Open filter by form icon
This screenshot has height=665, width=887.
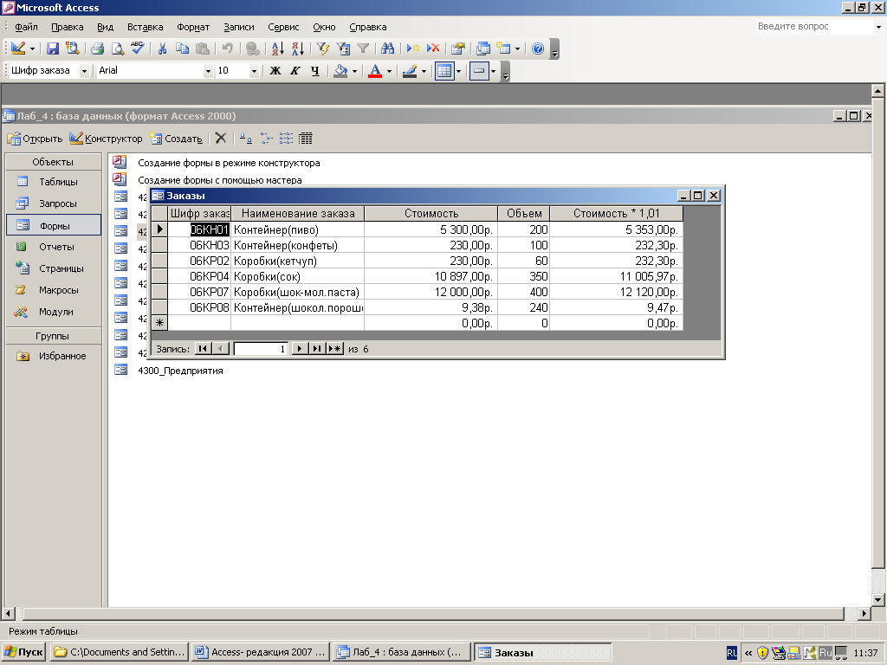click(x=343, y=48)
